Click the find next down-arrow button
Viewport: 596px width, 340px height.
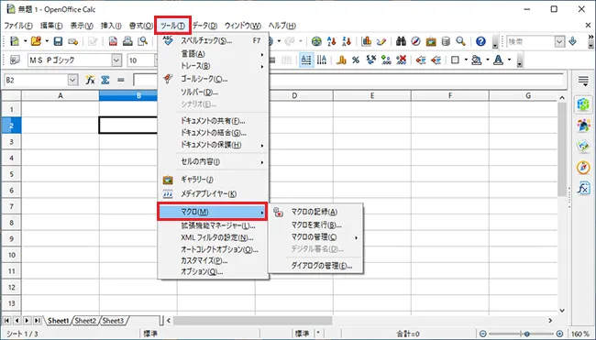(572, 41)
